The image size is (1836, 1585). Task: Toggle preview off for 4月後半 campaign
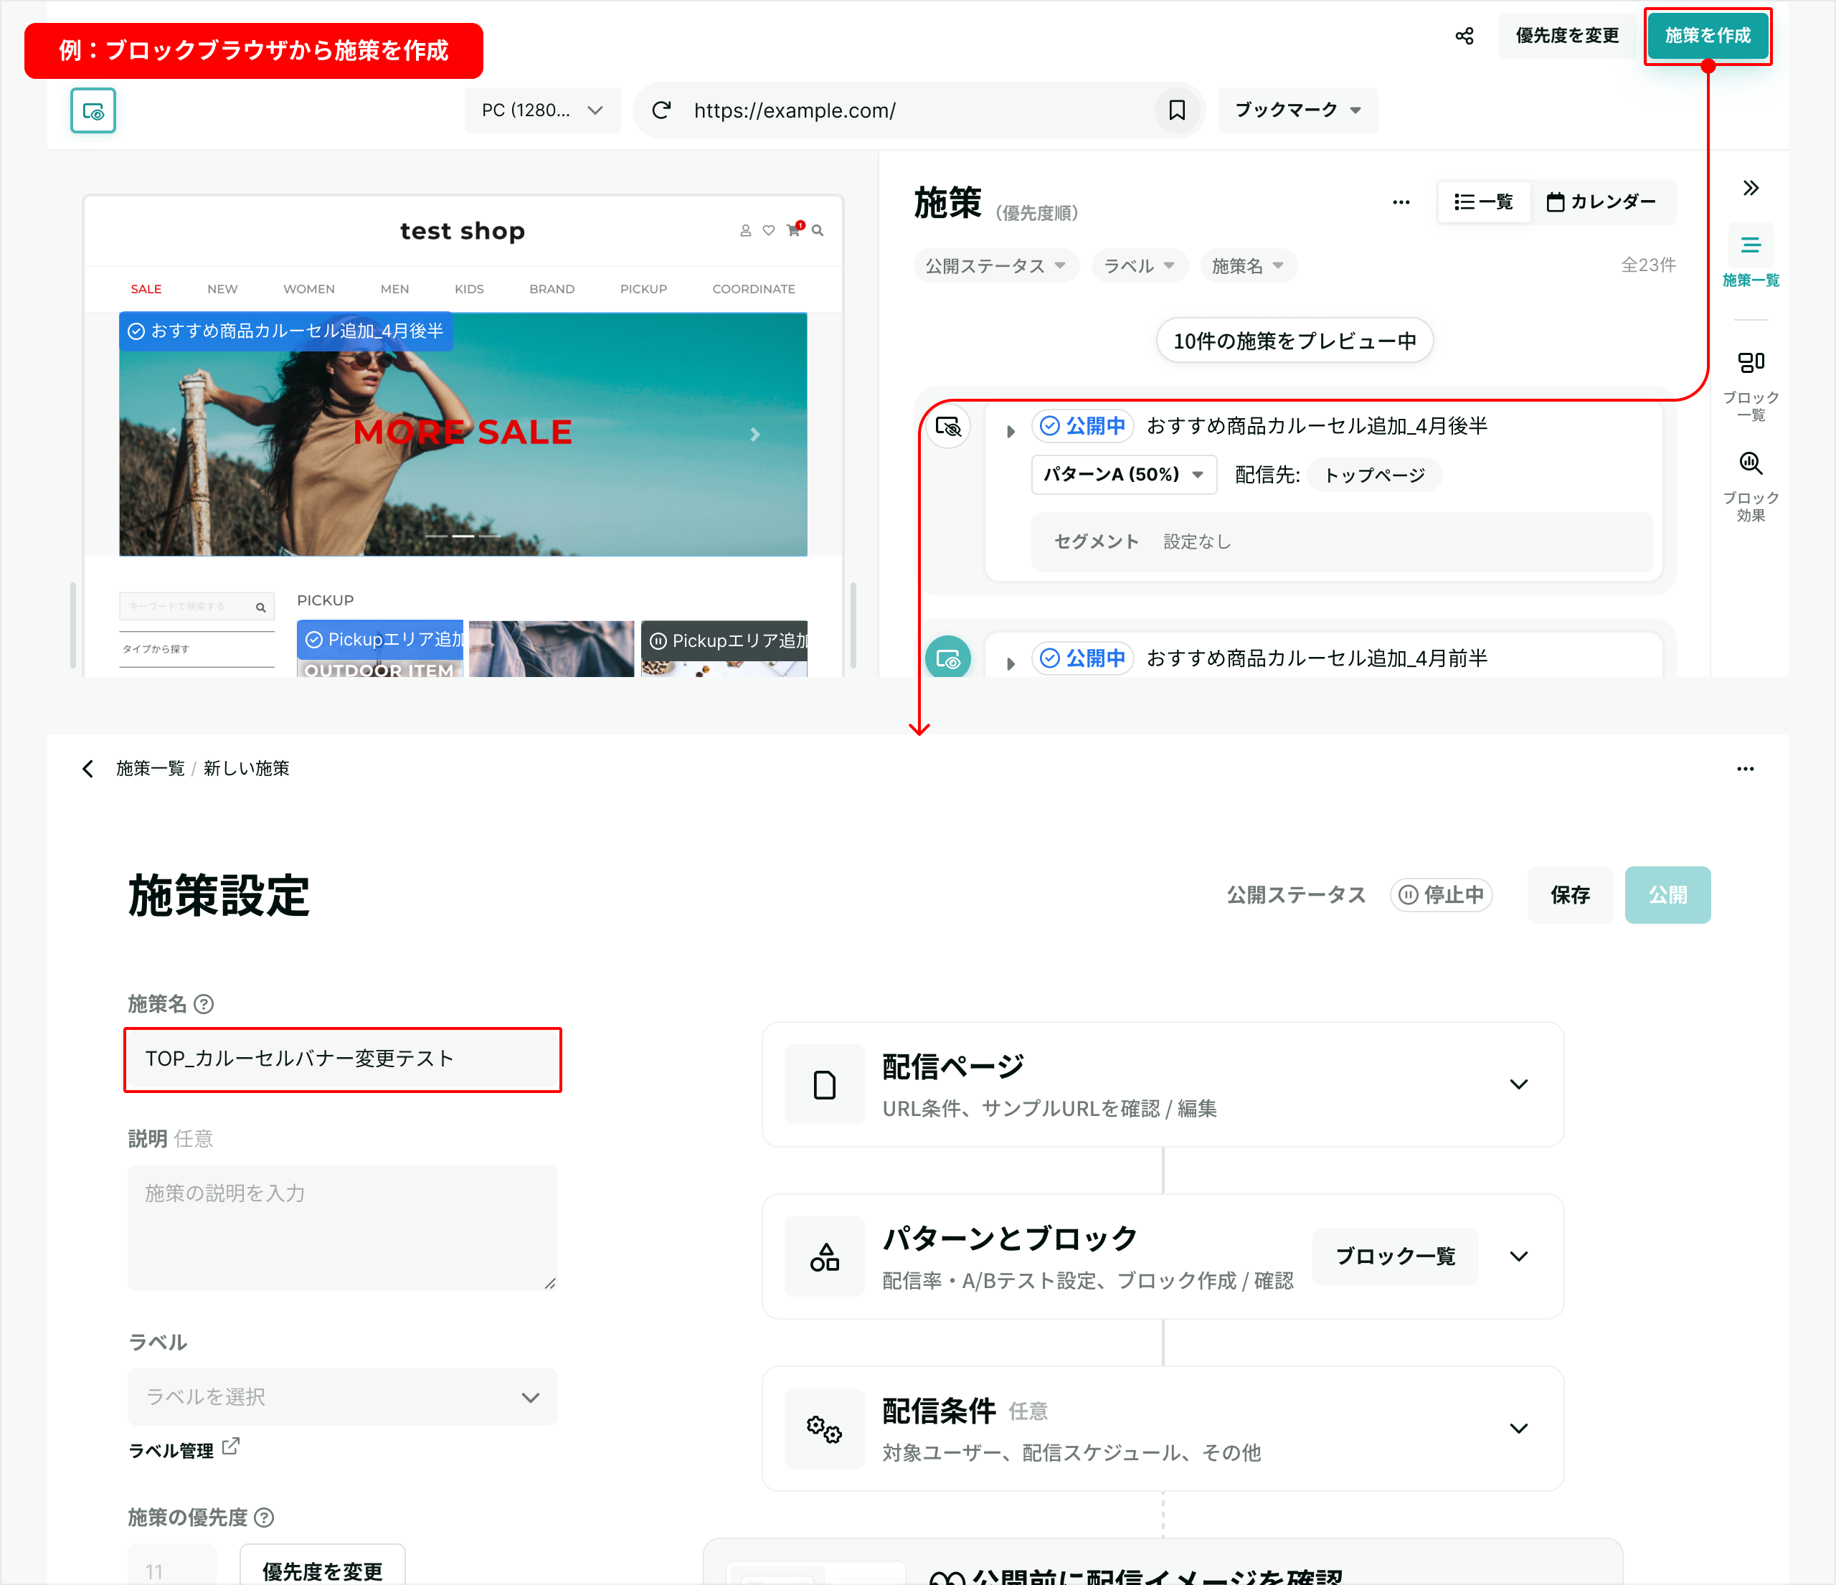947,427
